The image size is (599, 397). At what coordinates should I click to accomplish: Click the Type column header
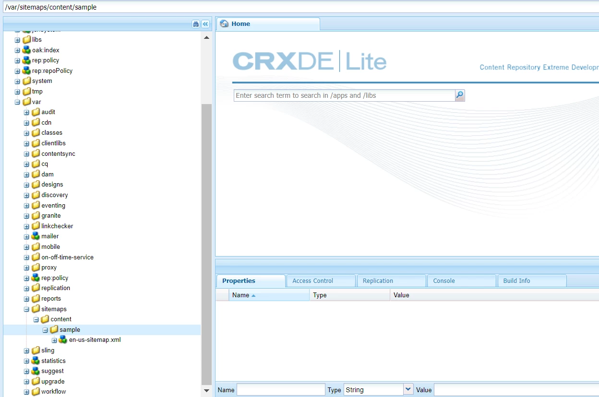[350, 295]
